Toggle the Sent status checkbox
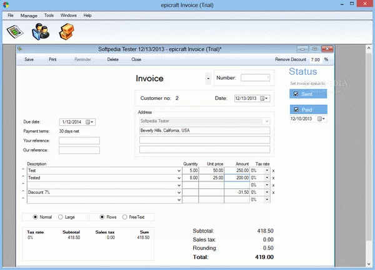The width and height of the screenshot is (375, 270). (296, 94)
